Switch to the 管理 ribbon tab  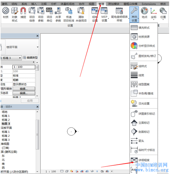tap(101, 4)
